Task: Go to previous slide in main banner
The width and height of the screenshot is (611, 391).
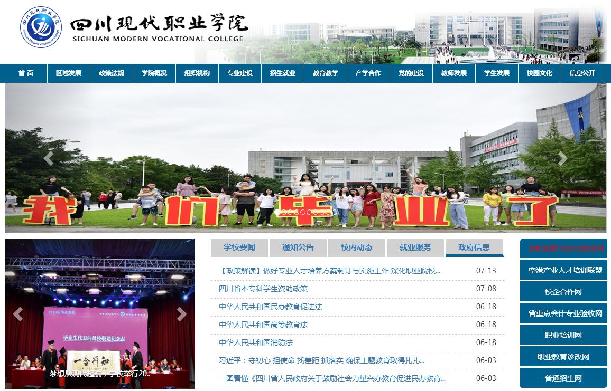Action: coord(49,158)
